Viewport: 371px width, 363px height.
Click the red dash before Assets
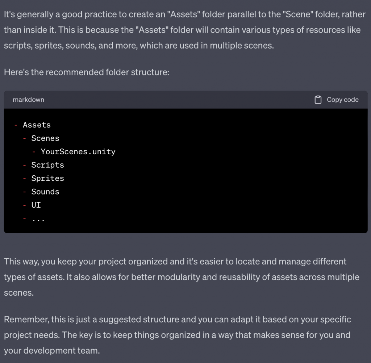point(16,125)
